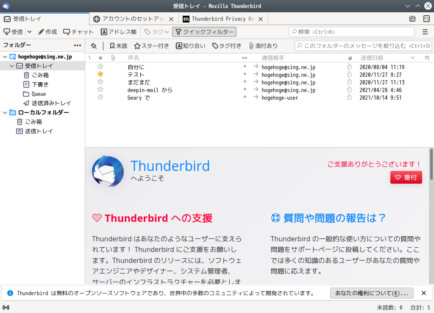Screen dimensions: 434x313
Task: Collapse the 受信トレイ folder subtree
Action: coord(12,66)
